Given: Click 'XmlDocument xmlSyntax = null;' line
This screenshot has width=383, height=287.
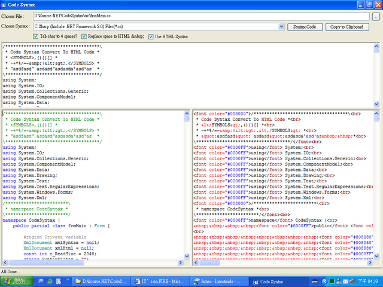Looking at the screenshot, I should coord(61,243).
